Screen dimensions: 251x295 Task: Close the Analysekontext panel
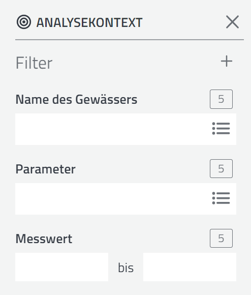click(232, 22)
